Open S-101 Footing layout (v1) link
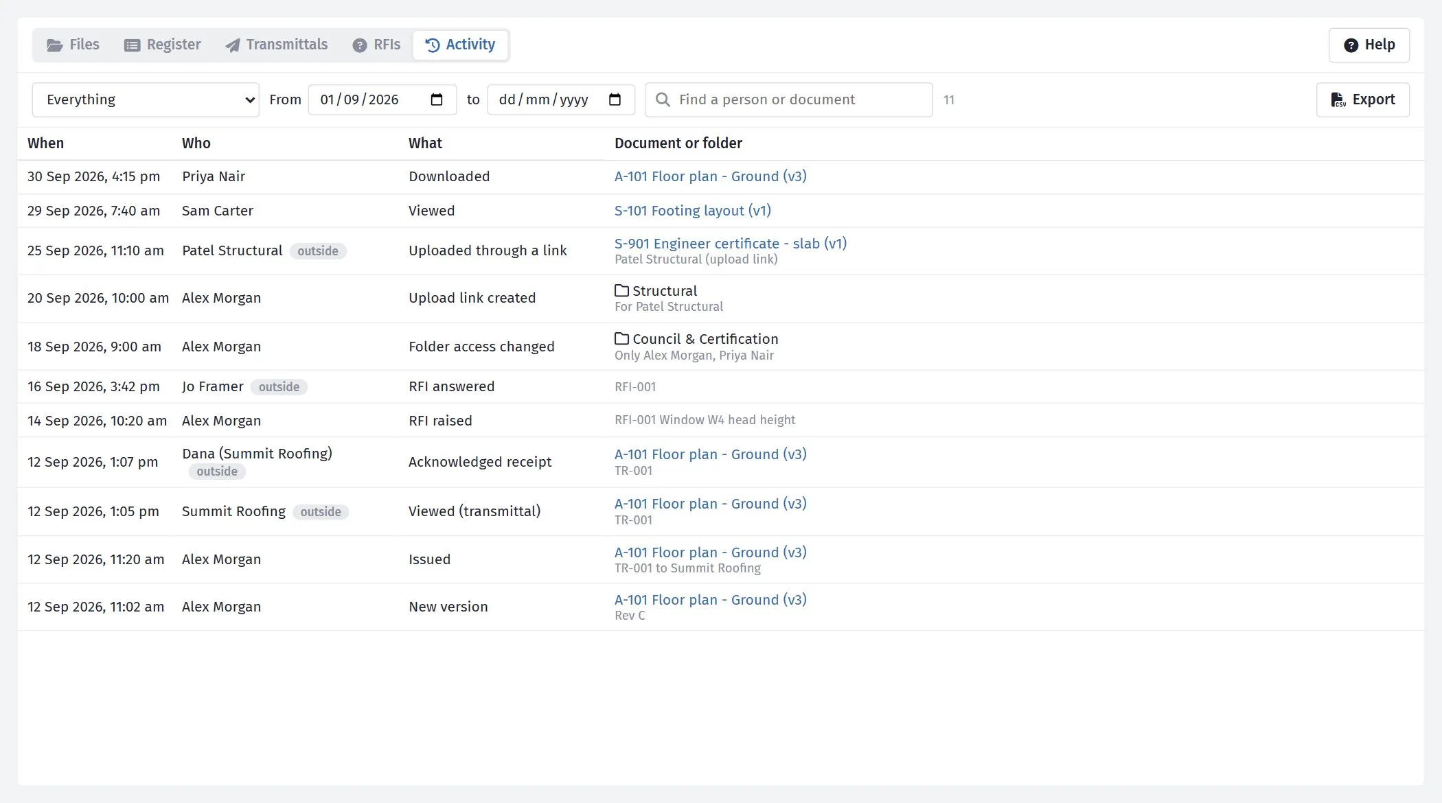Image resolution: width=1442 pixels, height=803 pixels. point(692,211)
